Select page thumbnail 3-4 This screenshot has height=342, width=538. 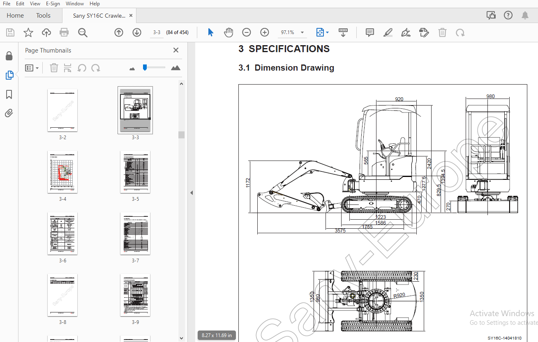(62, 172)
